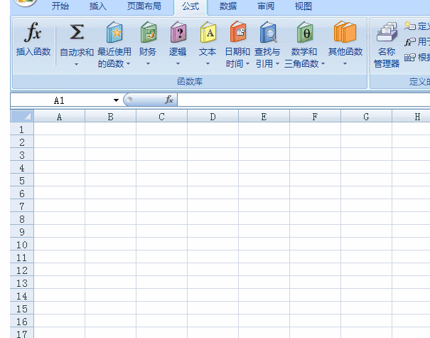Image resolution: width=430 pixels, height=338 pixels.
Task: Switch to the Data (数据) tab
Action: (228, 6)
